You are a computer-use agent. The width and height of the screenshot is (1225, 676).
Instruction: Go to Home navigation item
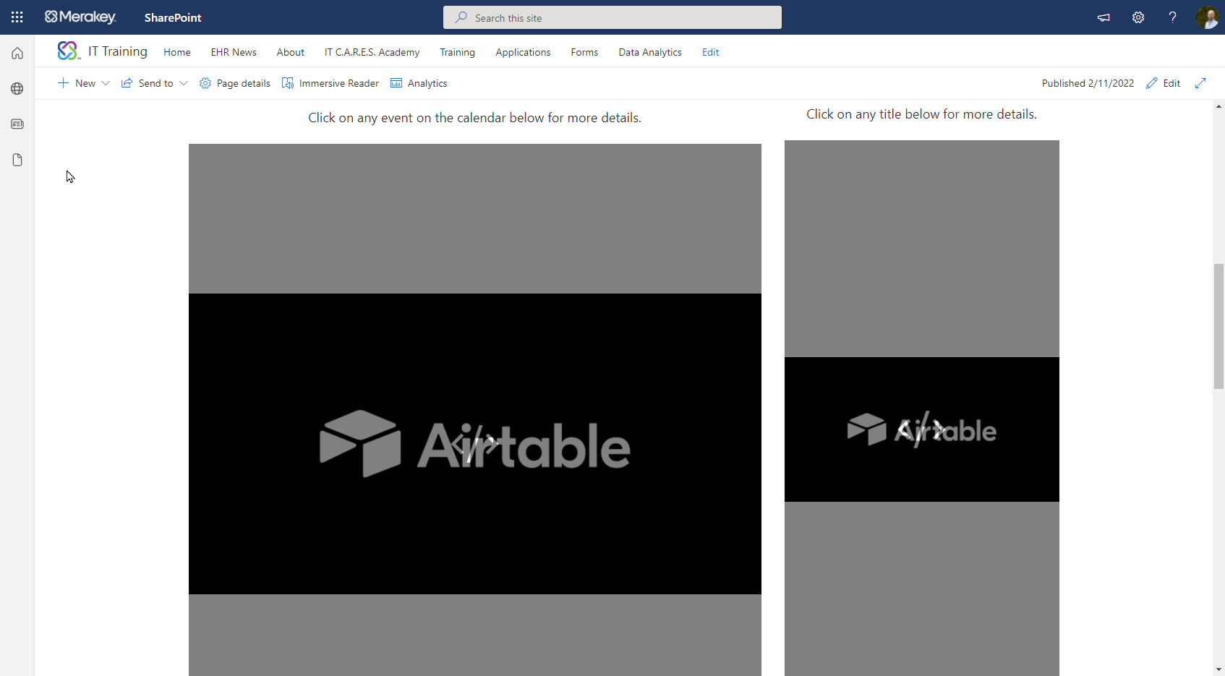tap(177, 52)
